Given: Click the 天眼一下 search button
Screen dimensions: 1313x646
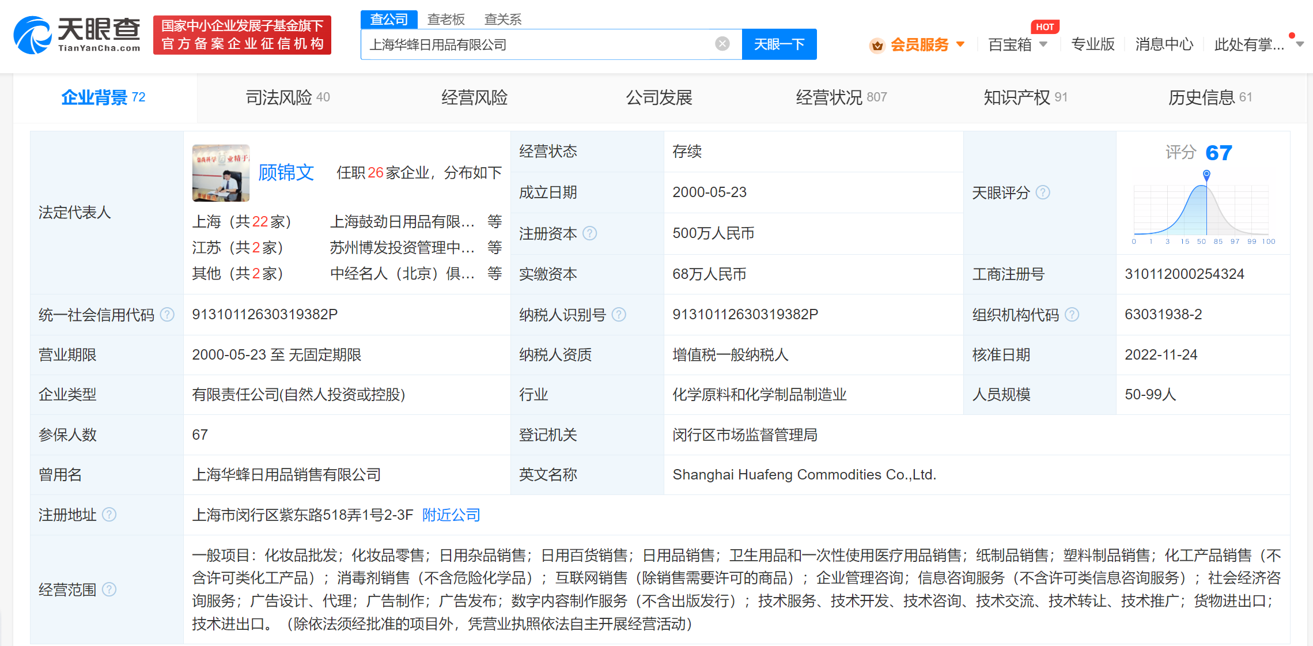Looking at the screenshot, I should point(779,44).
